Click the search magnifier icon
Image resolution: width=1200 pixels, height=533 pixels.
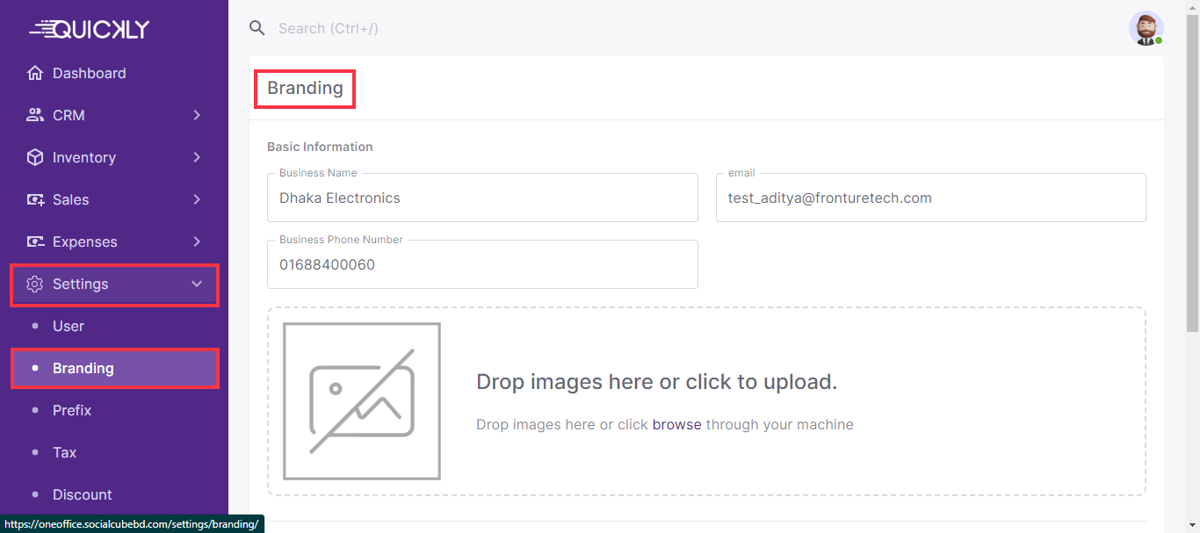click(x=257, y=28)
